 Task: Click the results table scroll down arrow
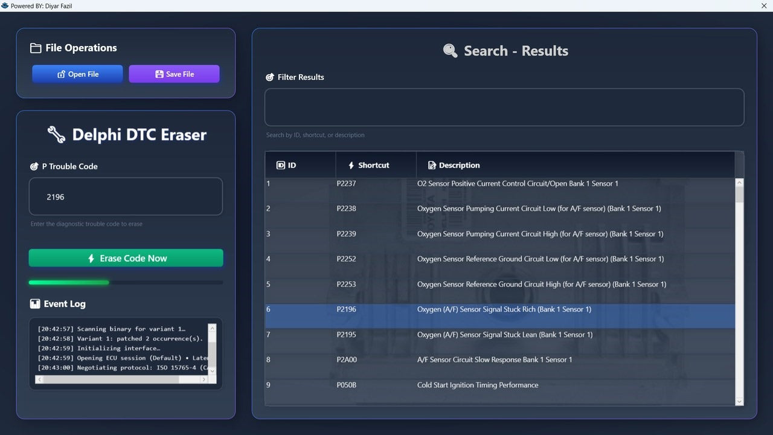tap(739, 401)
